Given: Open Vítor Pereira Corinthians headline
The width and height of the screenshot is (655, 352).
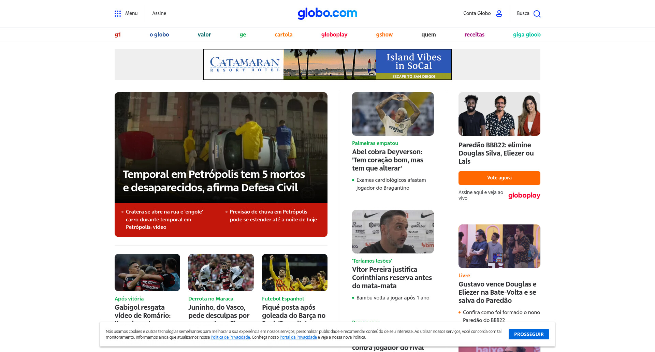Looking at the screenshot, I should [x=392, y=278].
